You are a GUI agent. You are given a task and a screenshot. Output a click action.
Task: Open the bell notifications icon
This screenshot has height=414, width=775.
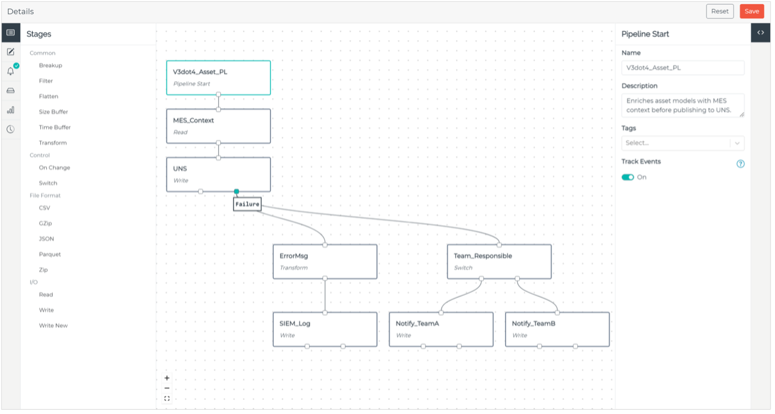10,72
